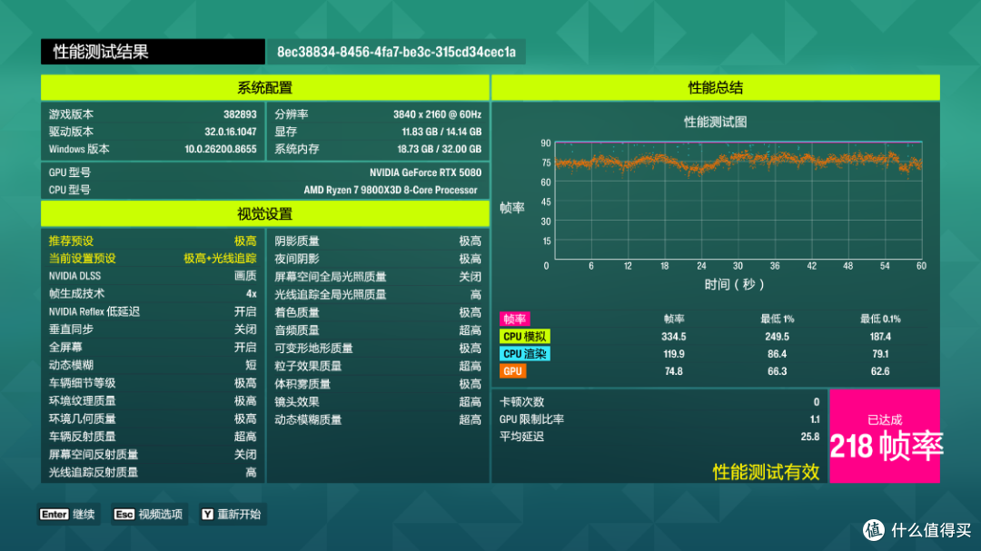
Task: Click the cyan CPU 渲染 legend label
Action: coord(524,354)
